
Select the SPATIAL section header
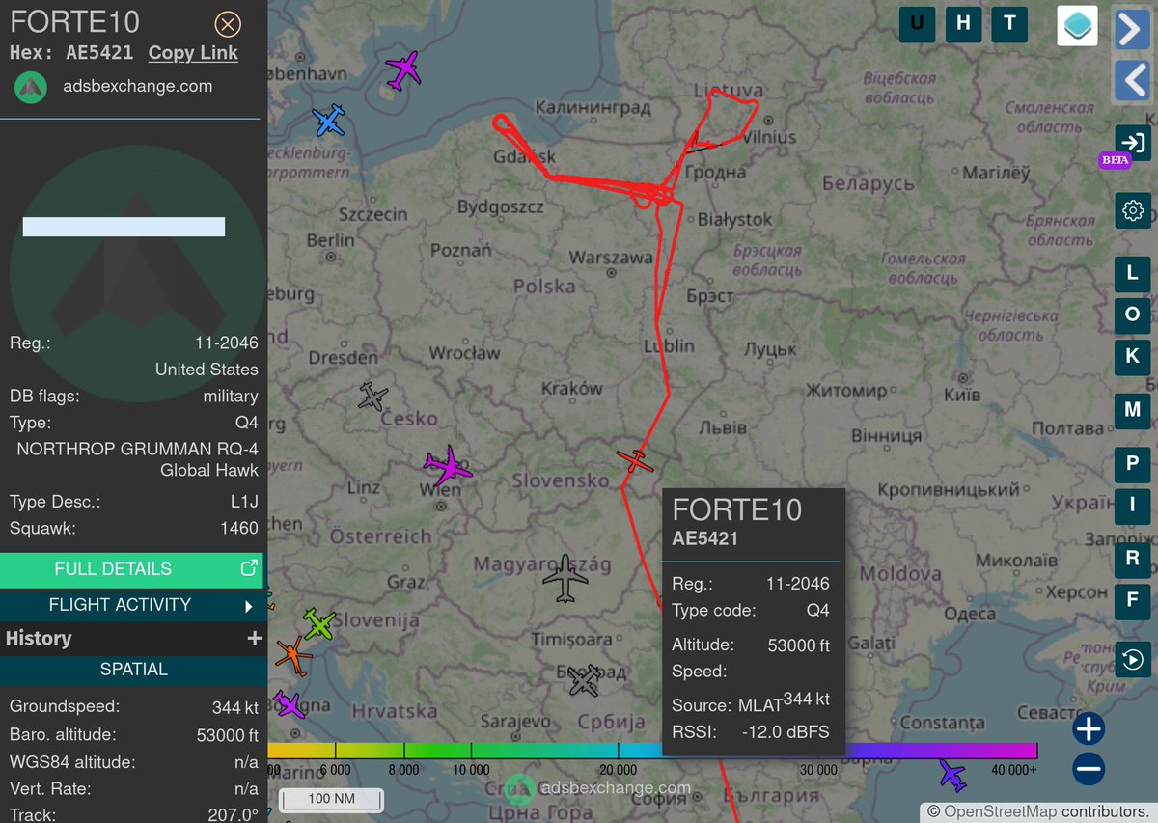point(133,669)
